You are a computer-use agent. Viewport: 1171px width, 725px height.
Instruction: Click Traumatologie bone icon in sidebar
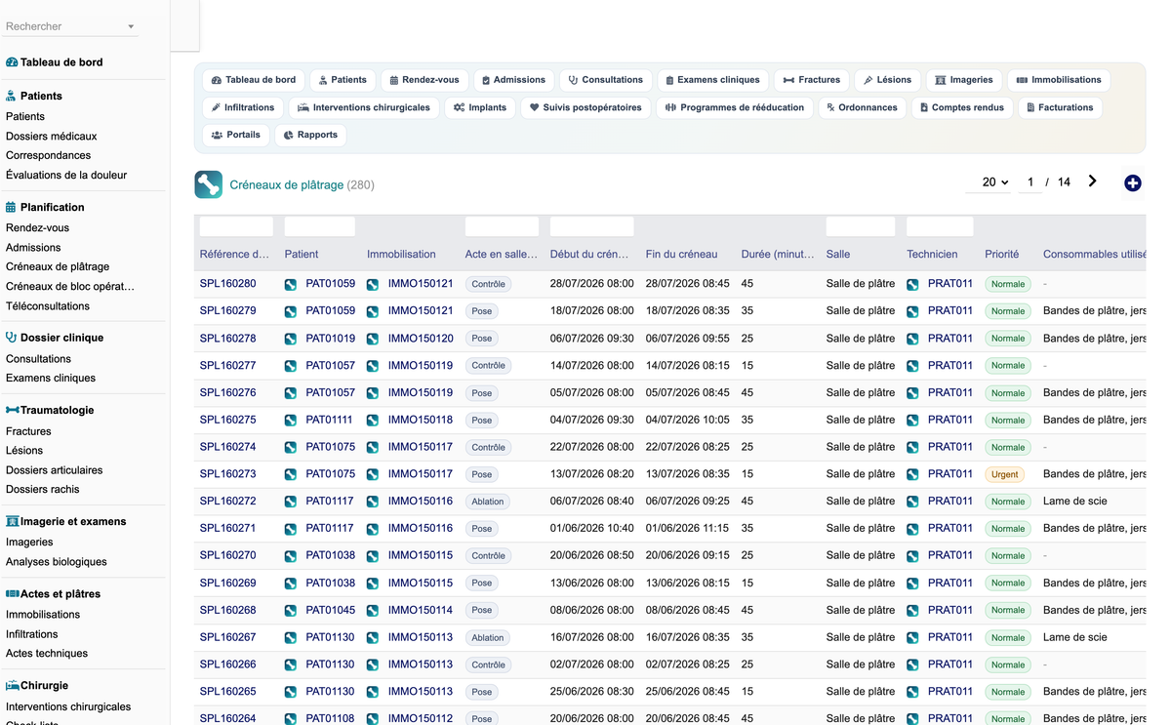[x=13, y=410]
